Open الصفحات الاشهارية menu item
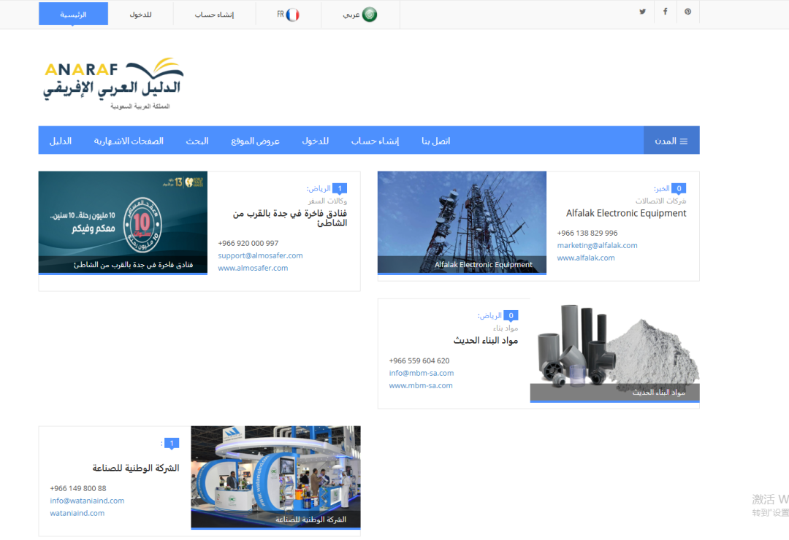Screen dimensions: 789x540 (x=129, y=141)
